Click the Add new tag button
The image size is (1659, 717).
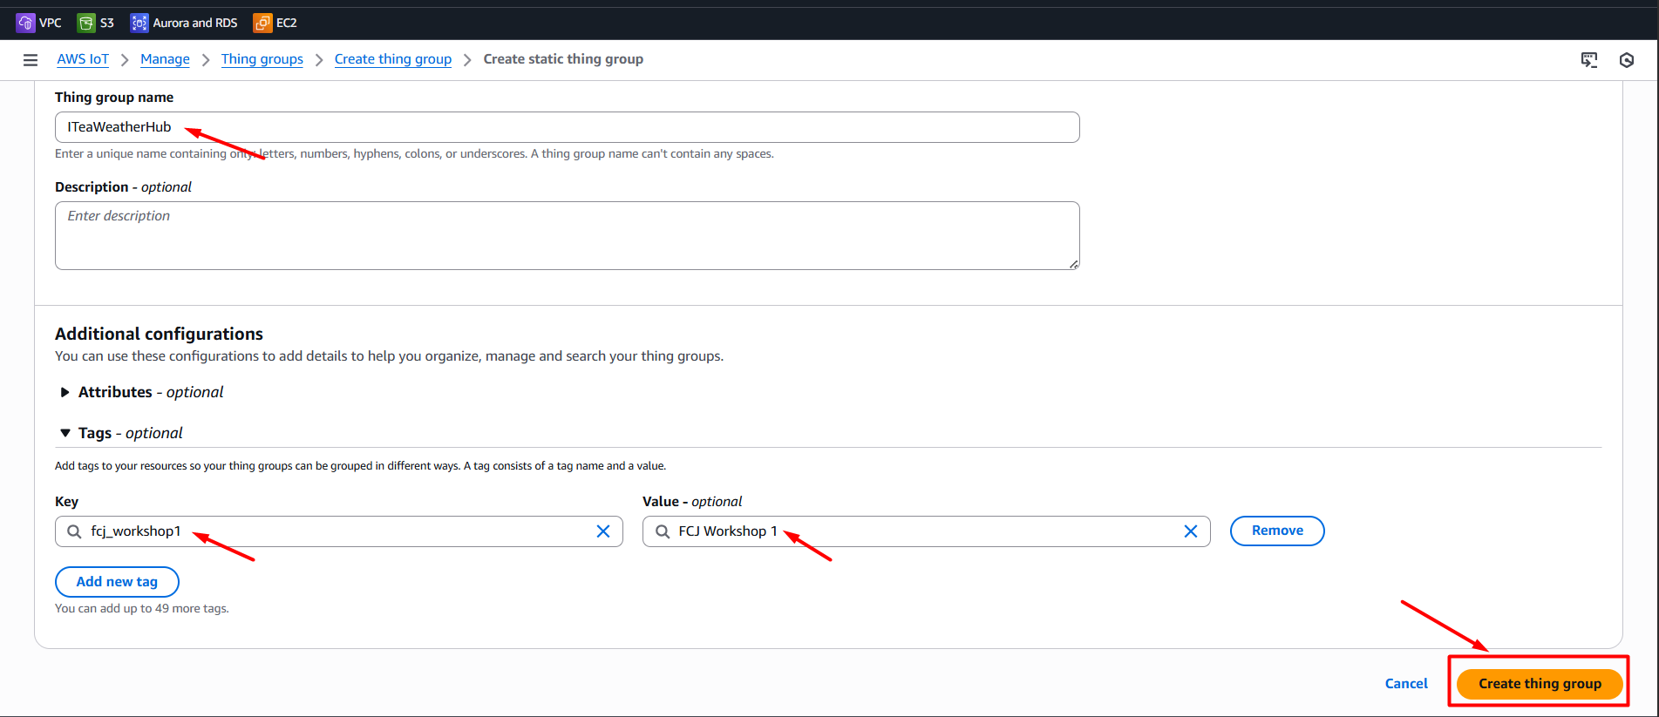(x=117, y=582)
